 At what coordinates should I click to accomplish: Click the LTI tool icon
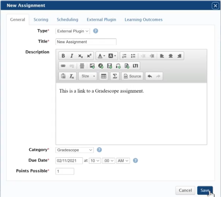click(x=136, y=66)
